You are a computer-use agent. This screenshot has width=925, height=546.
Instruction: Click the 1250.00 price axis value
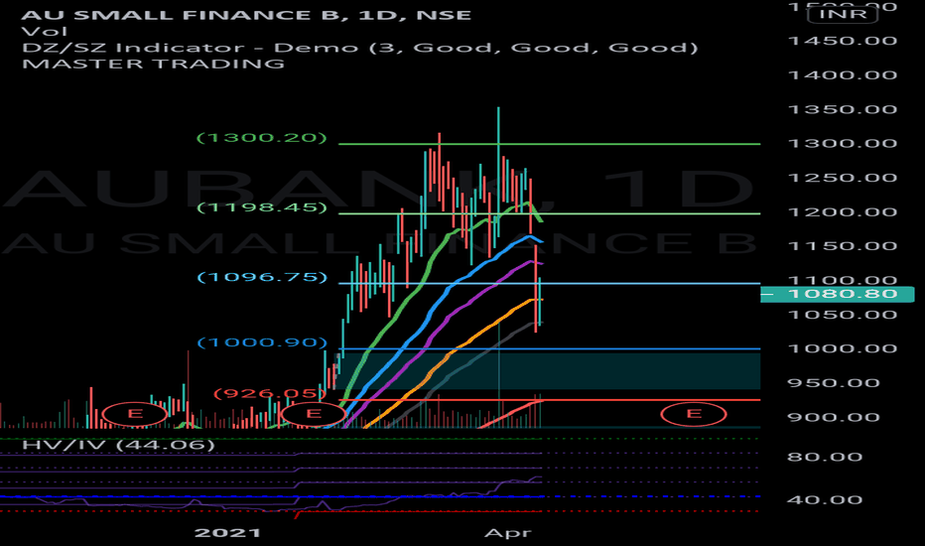coord(843,178)
